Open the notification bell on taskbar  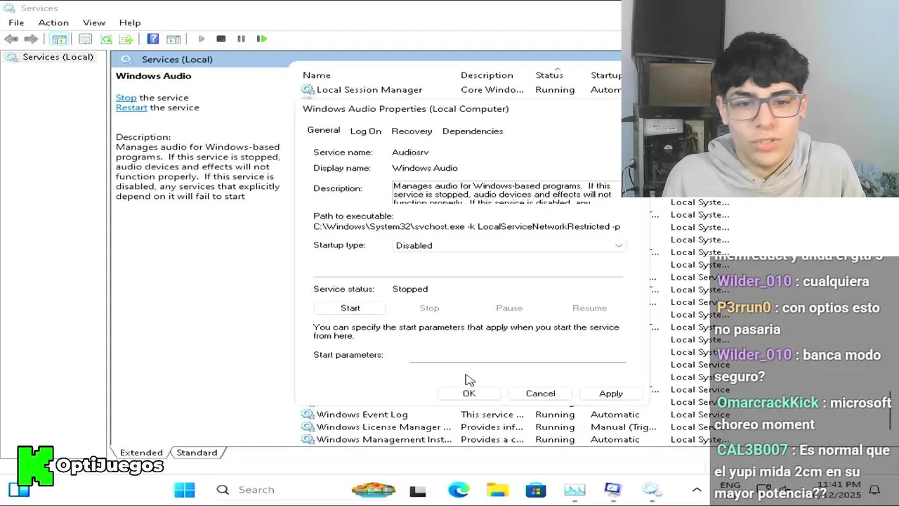874,490
